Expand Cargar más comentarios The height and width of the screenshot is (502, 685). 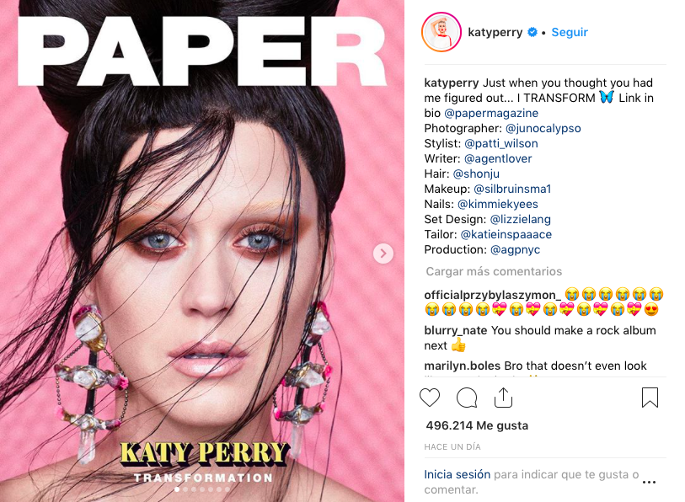[494, 271]
